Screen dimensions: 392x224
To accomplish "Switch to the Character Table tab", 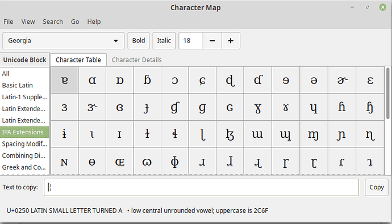I will 78,60.
